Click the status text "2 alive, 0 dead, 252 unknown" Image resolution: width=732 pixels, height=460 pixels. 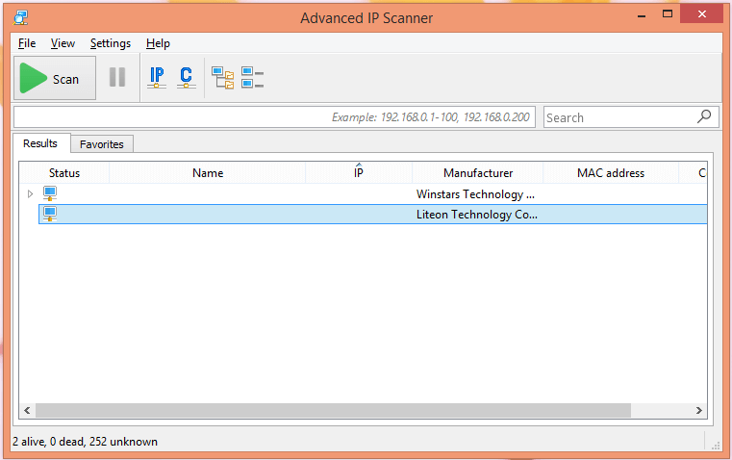(x=85, y=442)
